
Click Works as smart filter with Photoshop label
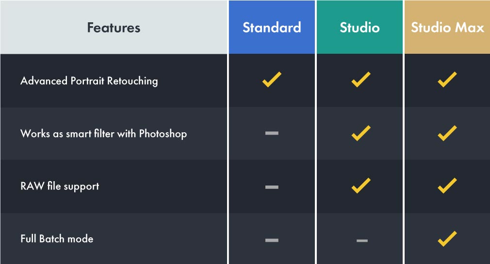click(103, 134)
